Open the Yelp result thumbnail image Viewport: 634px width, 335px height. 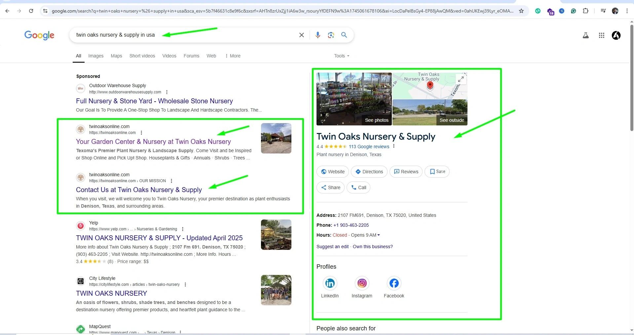[276, 235]
